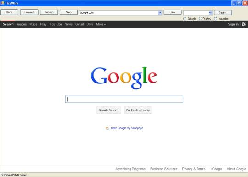This screenshot has height=177, width=248.
Task: Open Privacy & Terms link
Action: (194, 169)
